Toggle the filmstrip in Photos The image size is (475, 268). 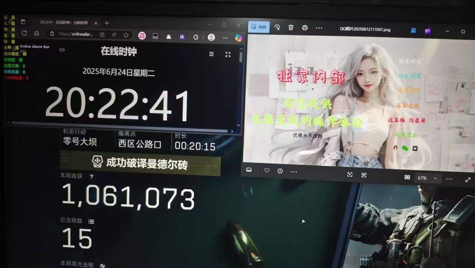(x=249, y=170)
